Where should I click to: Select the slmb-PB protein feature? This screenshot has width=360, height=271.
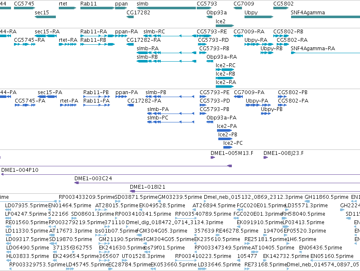[x=171, y=97]
